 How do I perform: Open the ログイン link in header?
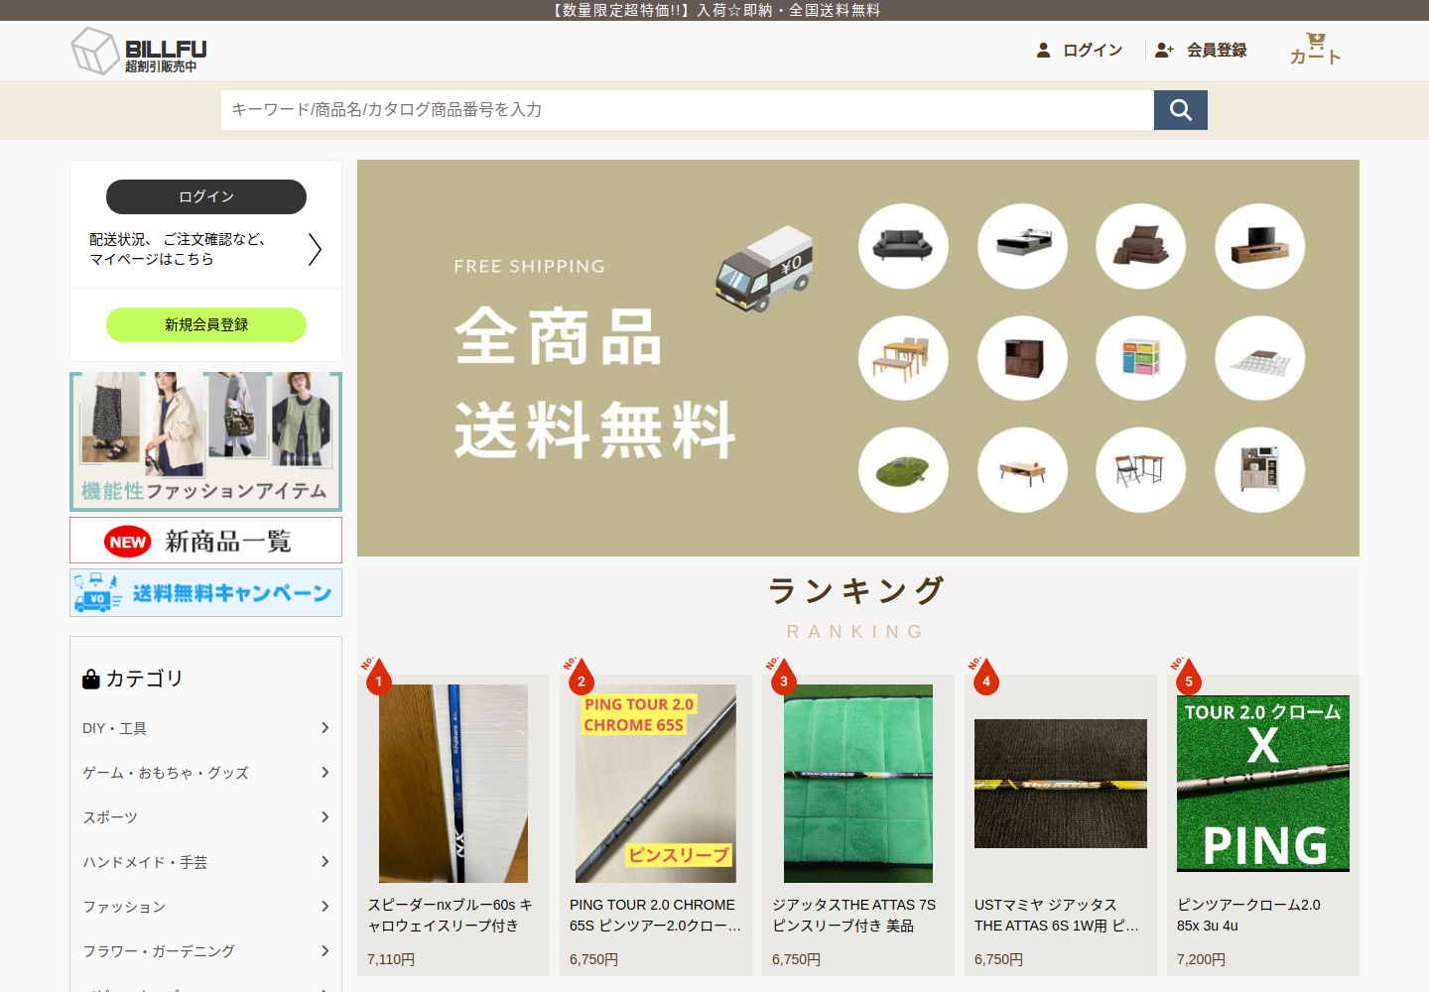pos(1093,50)
